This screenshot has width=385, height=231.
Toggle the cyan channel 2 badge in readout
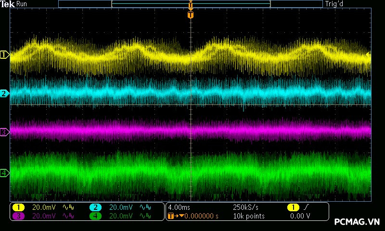point(95,207)
